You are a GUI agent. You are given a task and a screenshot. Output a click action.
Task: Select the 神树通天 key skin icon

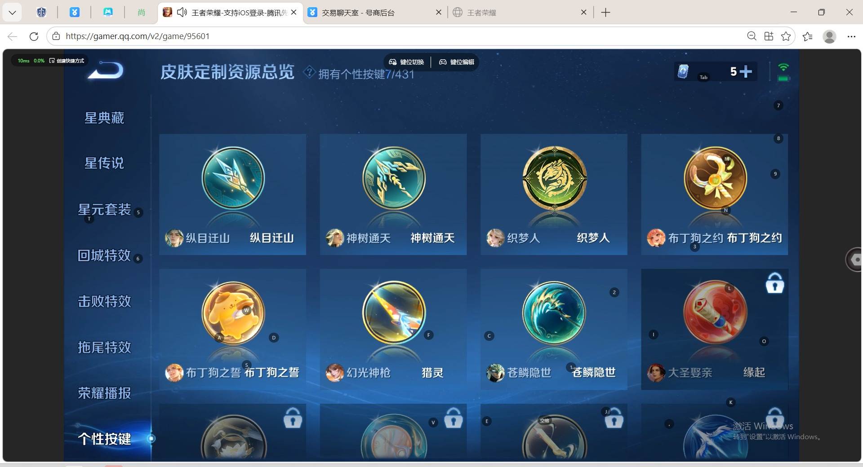coord(394,178)
